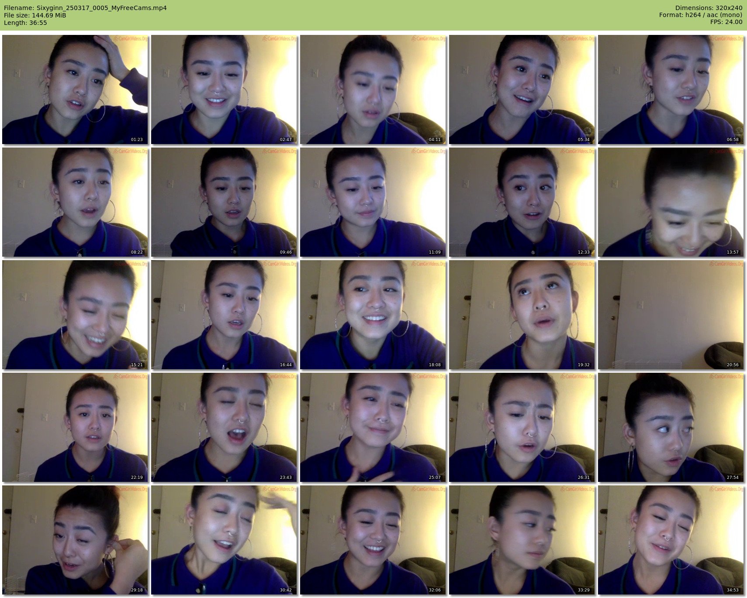747x598 pixels.
Task: Click the FPS 24.00 label
Action: tap(726, 22)
